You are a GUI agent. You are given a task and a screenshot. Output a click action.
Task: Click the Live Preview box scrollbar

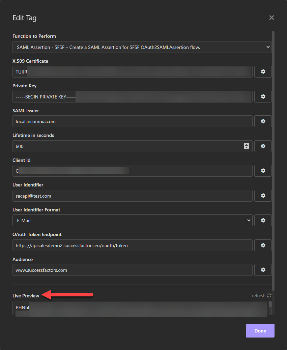(x=270, y=304)
